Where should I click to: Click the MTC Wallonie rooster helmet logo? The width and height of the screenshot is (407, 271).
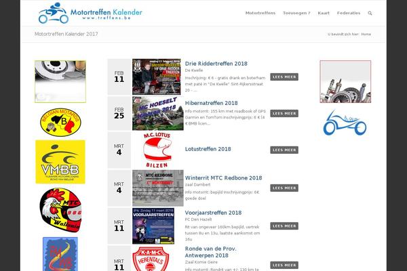click(60, 210)
